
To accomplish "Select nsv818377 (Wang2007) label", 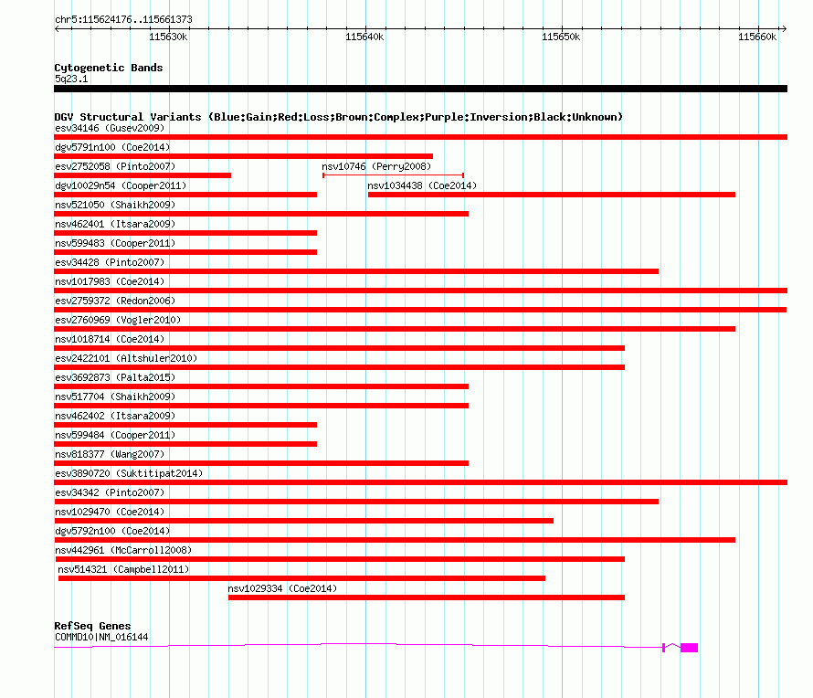I will [110, 454].
